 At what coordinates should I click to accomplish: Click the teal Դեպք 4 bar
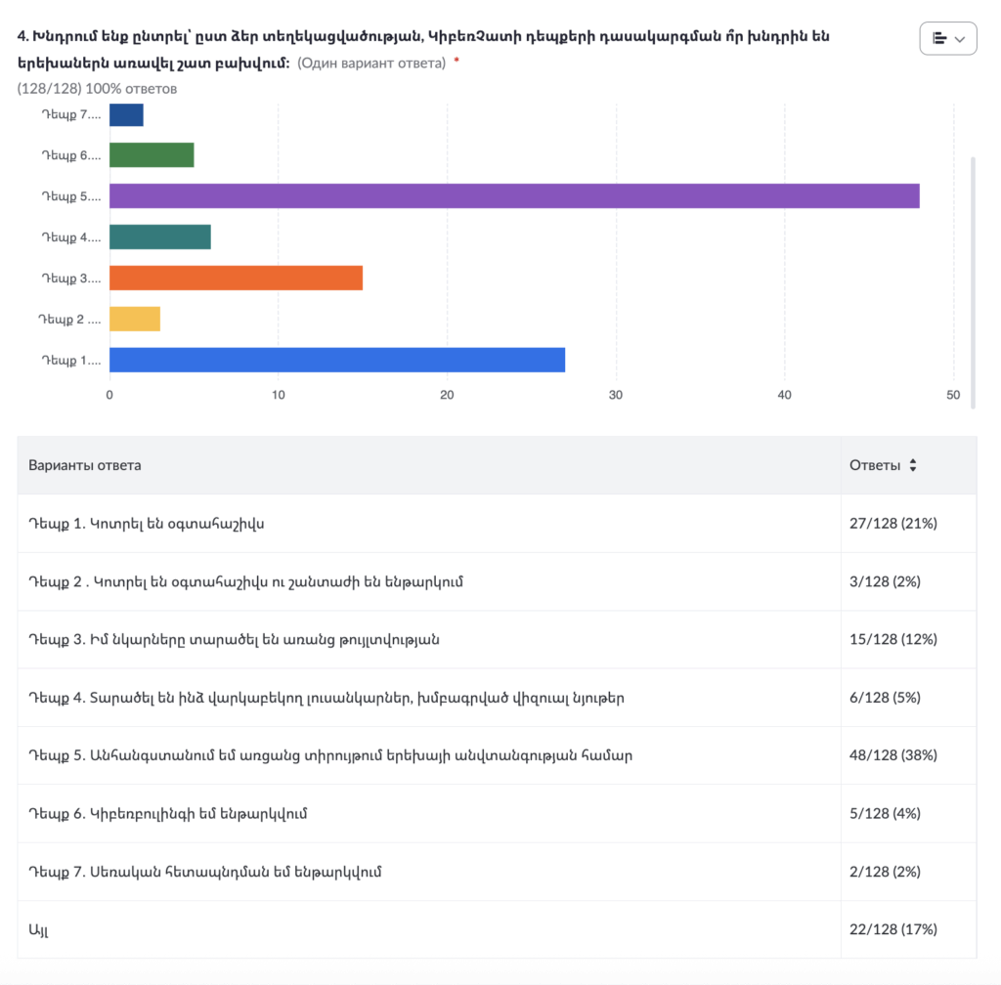tap(159, 236)
